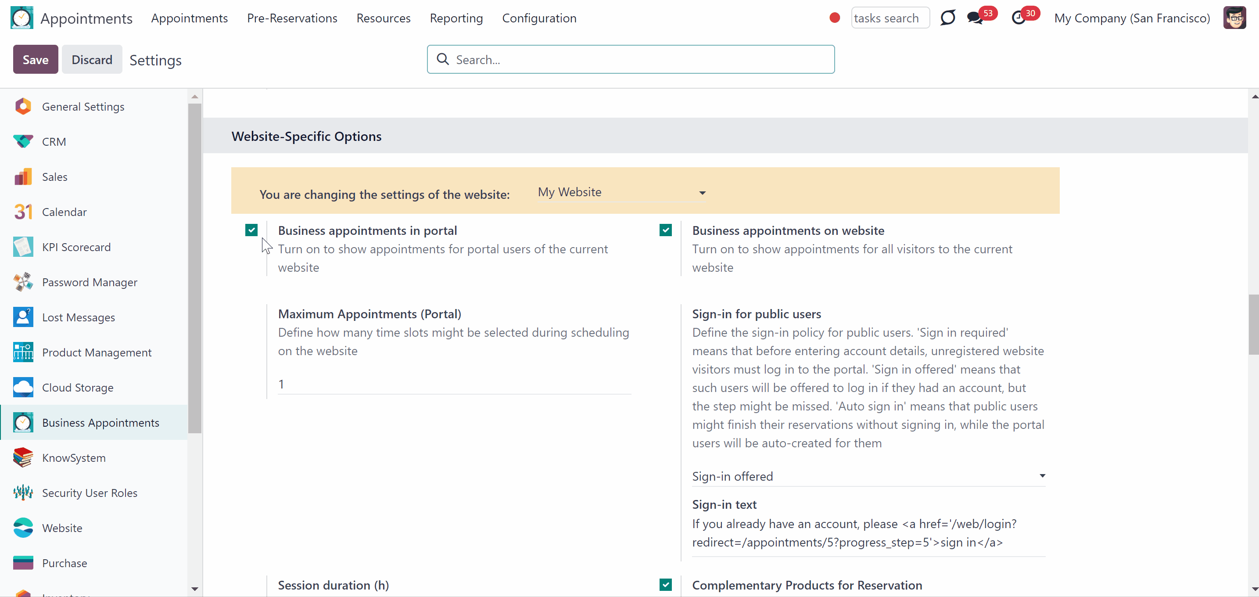This screenshot has width=1259, height=597.
Task: Open KnowSystem settings section label
Action: [x=74, y=458]
